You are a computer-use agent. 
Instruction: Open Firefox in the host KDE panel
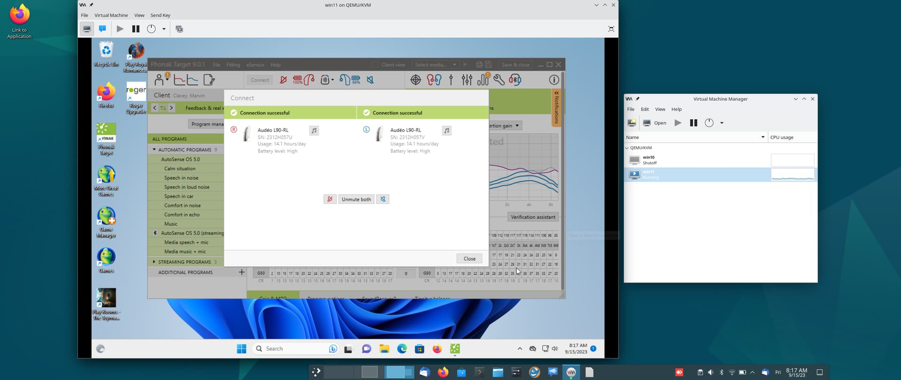443,372
